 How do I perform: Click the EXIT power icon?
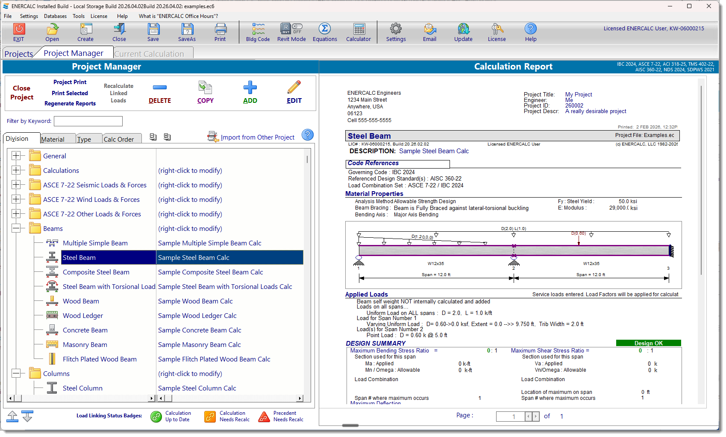coord(19,29)
